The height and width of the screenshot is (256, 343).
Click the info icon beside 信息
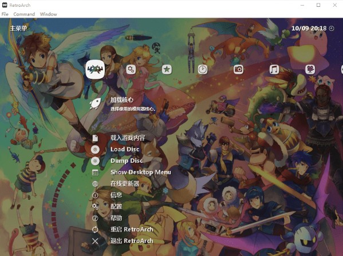click(95, 195)
